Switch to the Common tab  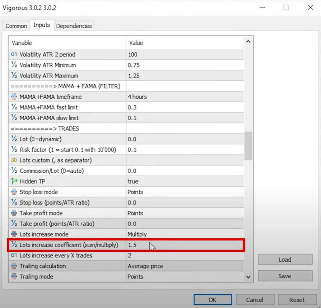click(x=16, y=26)
